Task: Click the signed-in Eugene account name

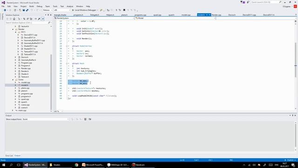Action: point(287,7)
